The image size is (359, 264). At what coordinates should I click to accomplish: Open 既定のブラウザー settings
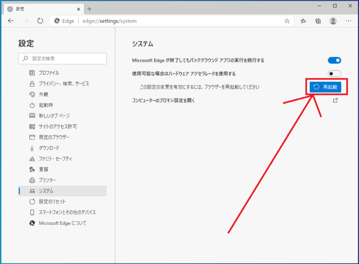tap(62, 137)
